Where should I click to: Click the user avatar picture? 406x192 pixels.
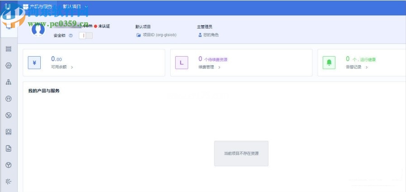pos(38,29)
